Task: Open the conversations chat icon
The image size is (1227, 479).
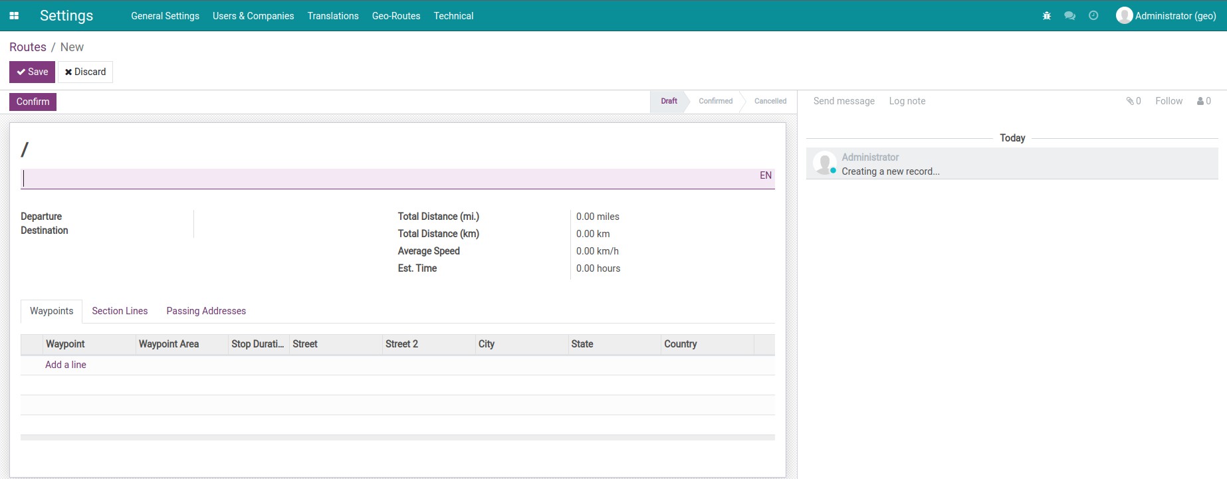Action: 1069,16
